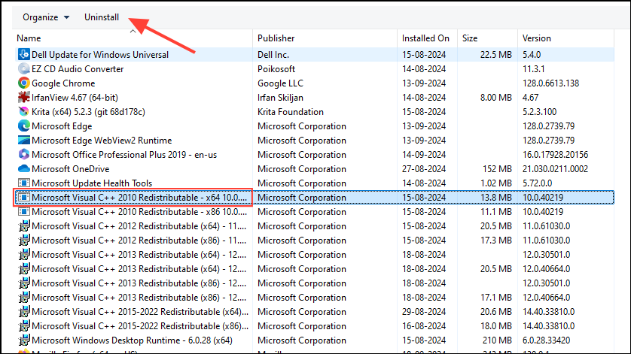
Task: Click the Windows Desktop Runtime 6.0.28 icon
Action: (24, 340)
